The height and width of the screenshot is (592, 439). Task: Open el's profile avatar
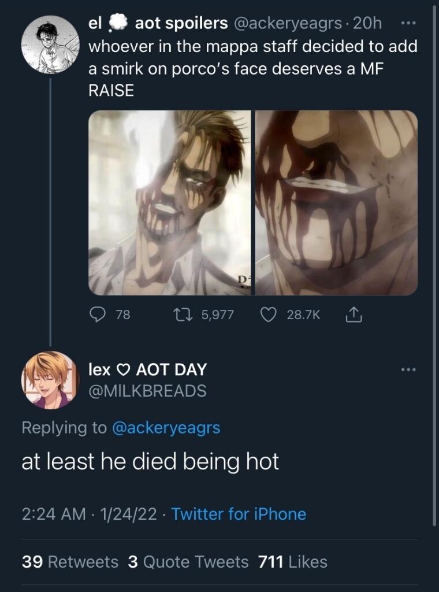click(x=50, y=45)
